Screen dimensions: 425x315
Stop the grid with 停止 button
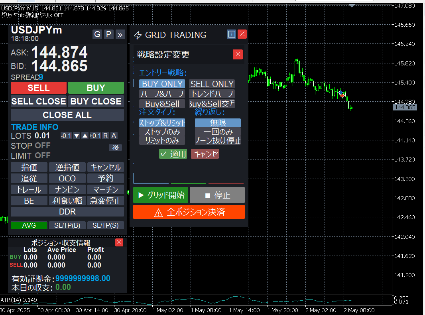(217, 195)
